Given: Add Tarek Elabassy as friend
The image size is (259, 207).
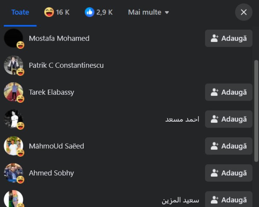Looking at the screenshot, I should tap(229, 92).
